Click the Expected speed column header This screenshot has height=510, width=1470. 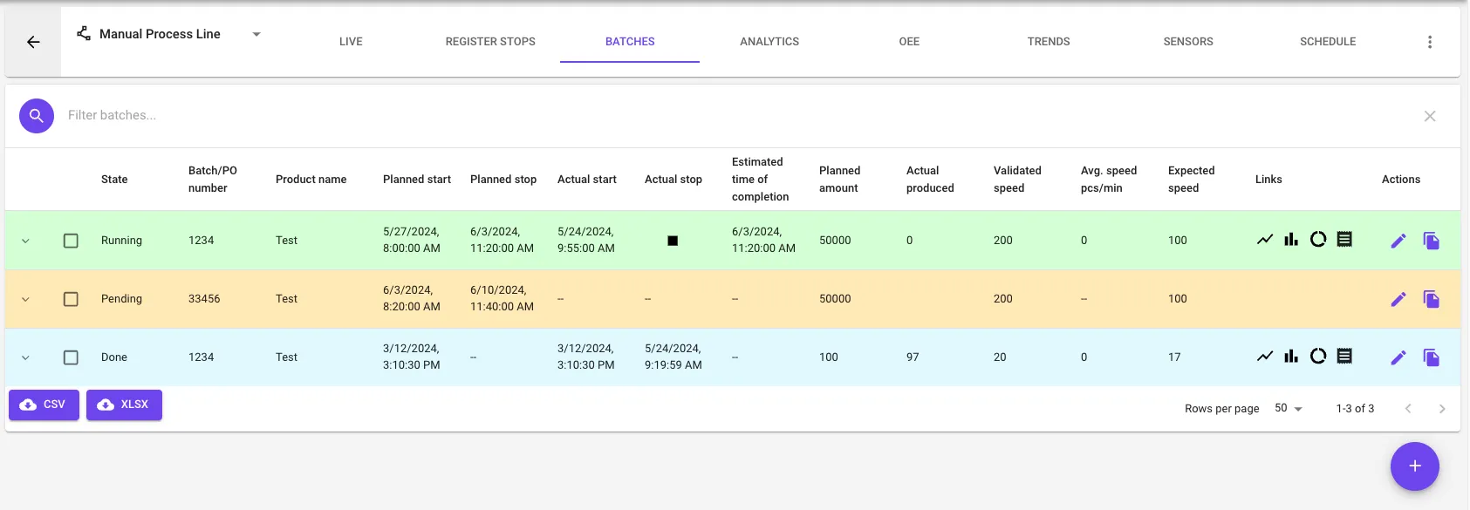coord(1192,180)
